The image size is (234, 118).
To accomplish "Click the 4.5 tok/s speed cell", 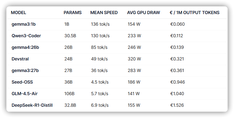I will tap(100, 82).
